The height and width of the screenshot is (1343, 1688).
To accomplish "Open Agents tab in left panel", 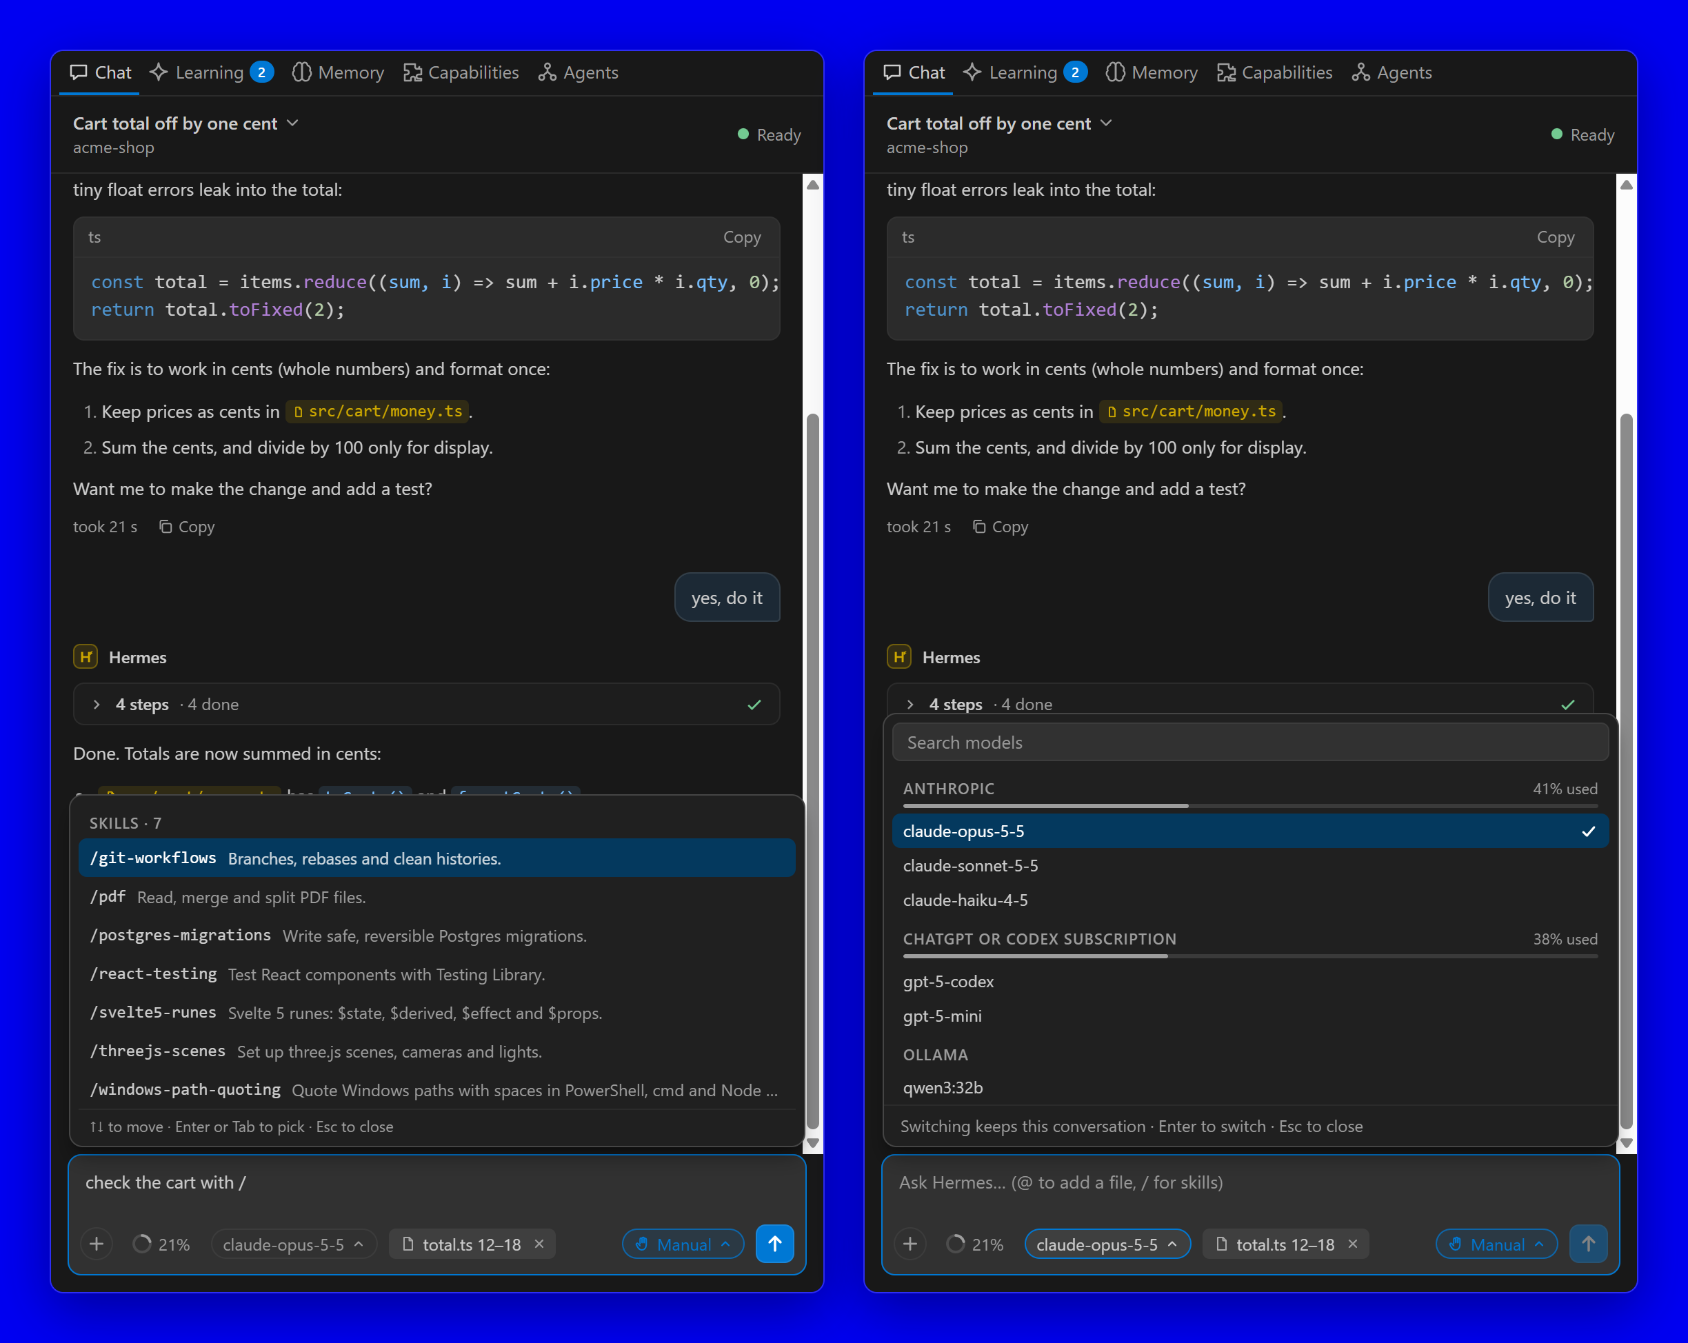I will pos(579,73).
